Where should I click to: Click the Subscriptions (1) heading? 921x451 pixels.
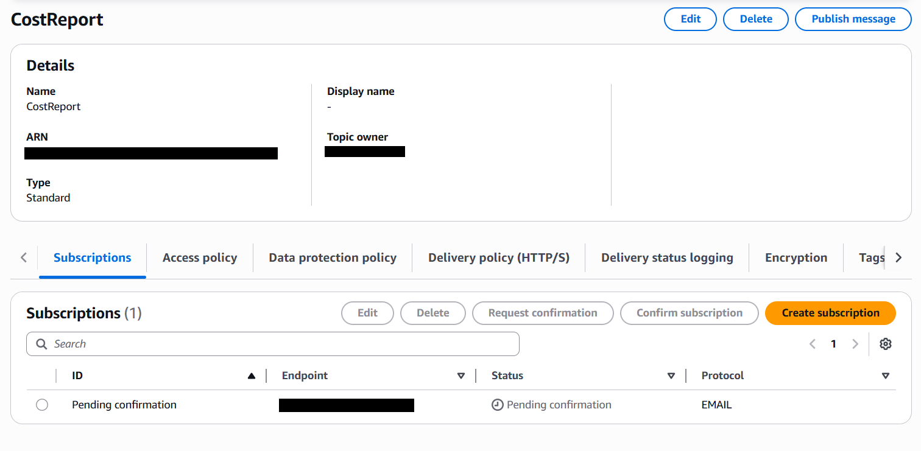pos(84,313)
